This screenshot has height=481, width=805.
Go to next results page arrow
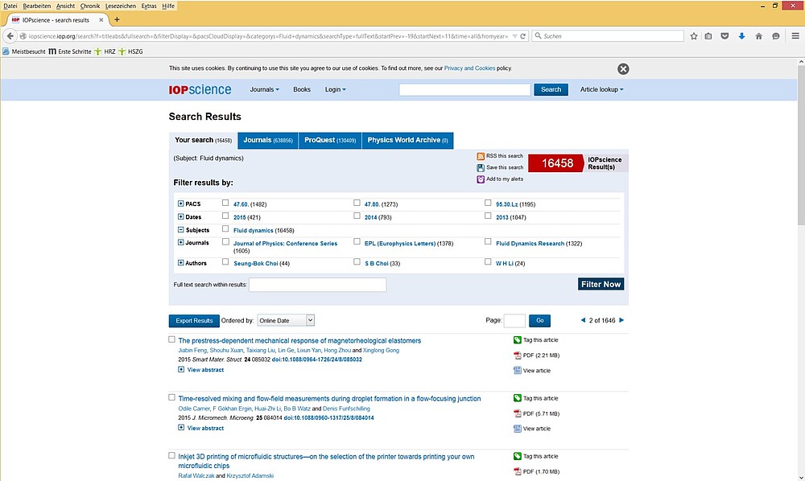click(x=621, y=320)
